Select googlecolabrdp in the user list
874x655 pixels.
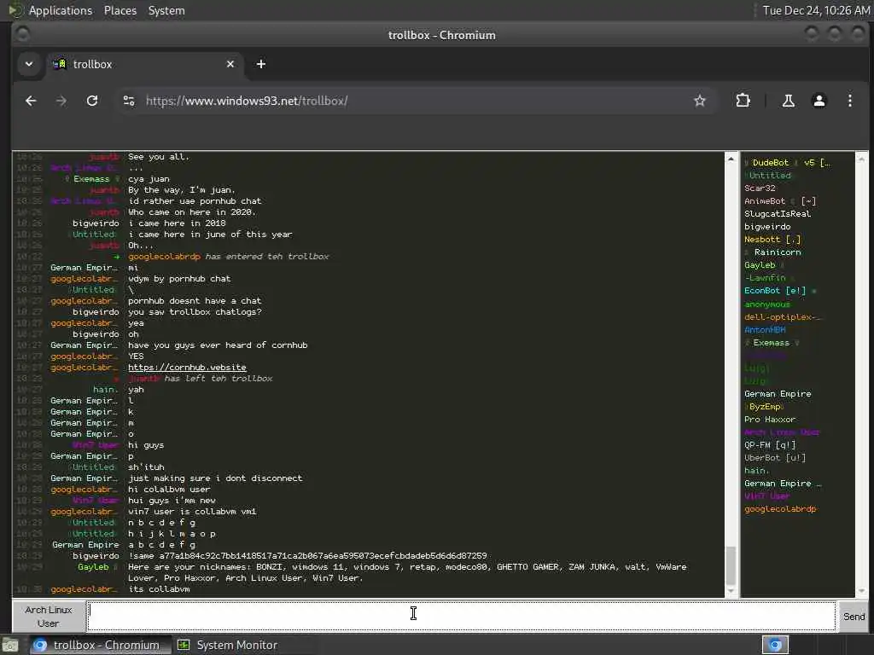coord(780,509)
